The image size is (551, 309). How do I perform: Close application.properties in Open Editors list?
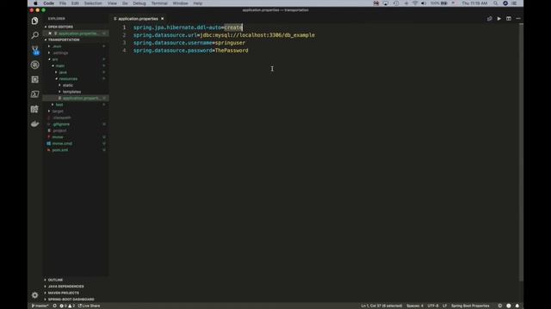pos(50,33)
